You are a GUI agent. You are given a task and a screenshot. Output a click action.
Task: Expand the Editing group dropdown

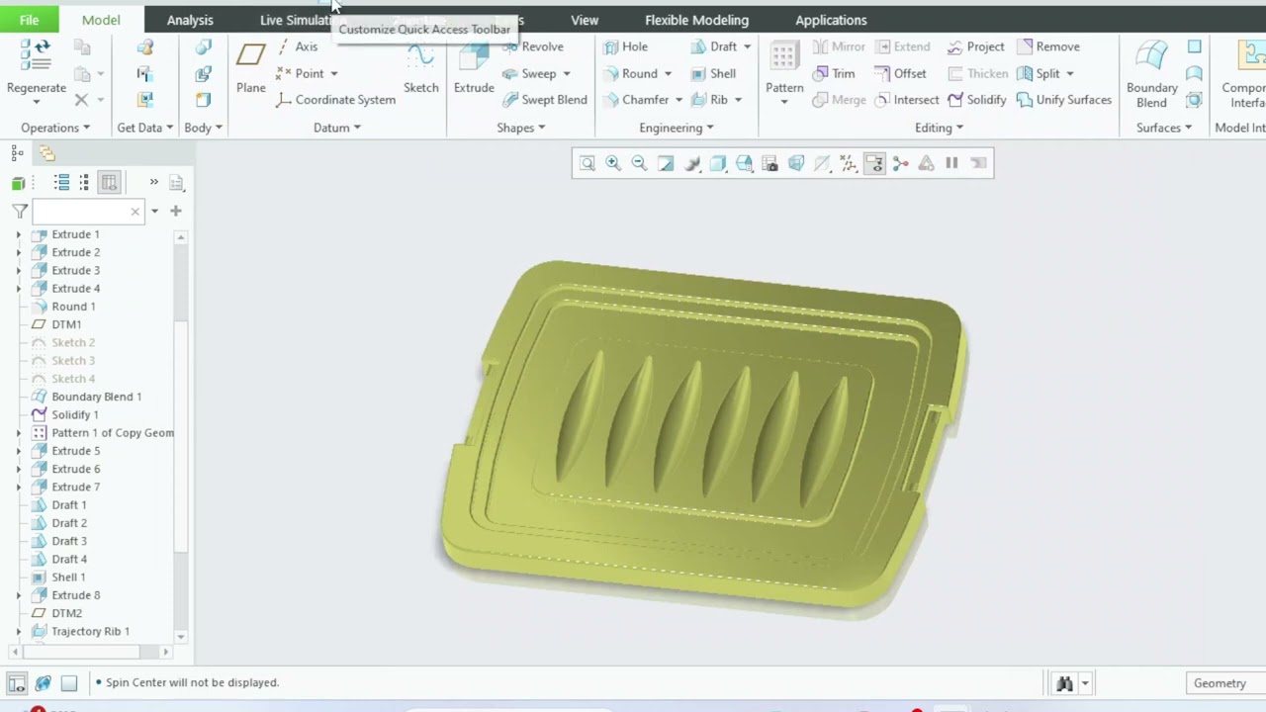(x=940, y=128)
